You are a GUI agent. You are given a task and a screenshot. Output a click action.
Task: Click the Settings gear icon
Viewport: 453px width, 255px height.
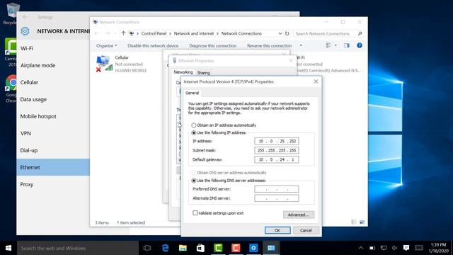click(25, 31)
